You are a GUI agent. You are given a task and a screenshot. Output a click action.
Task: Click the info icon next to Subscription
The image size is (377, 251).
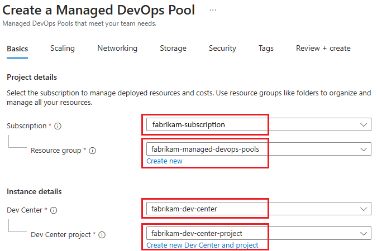(x=58, y=126)
